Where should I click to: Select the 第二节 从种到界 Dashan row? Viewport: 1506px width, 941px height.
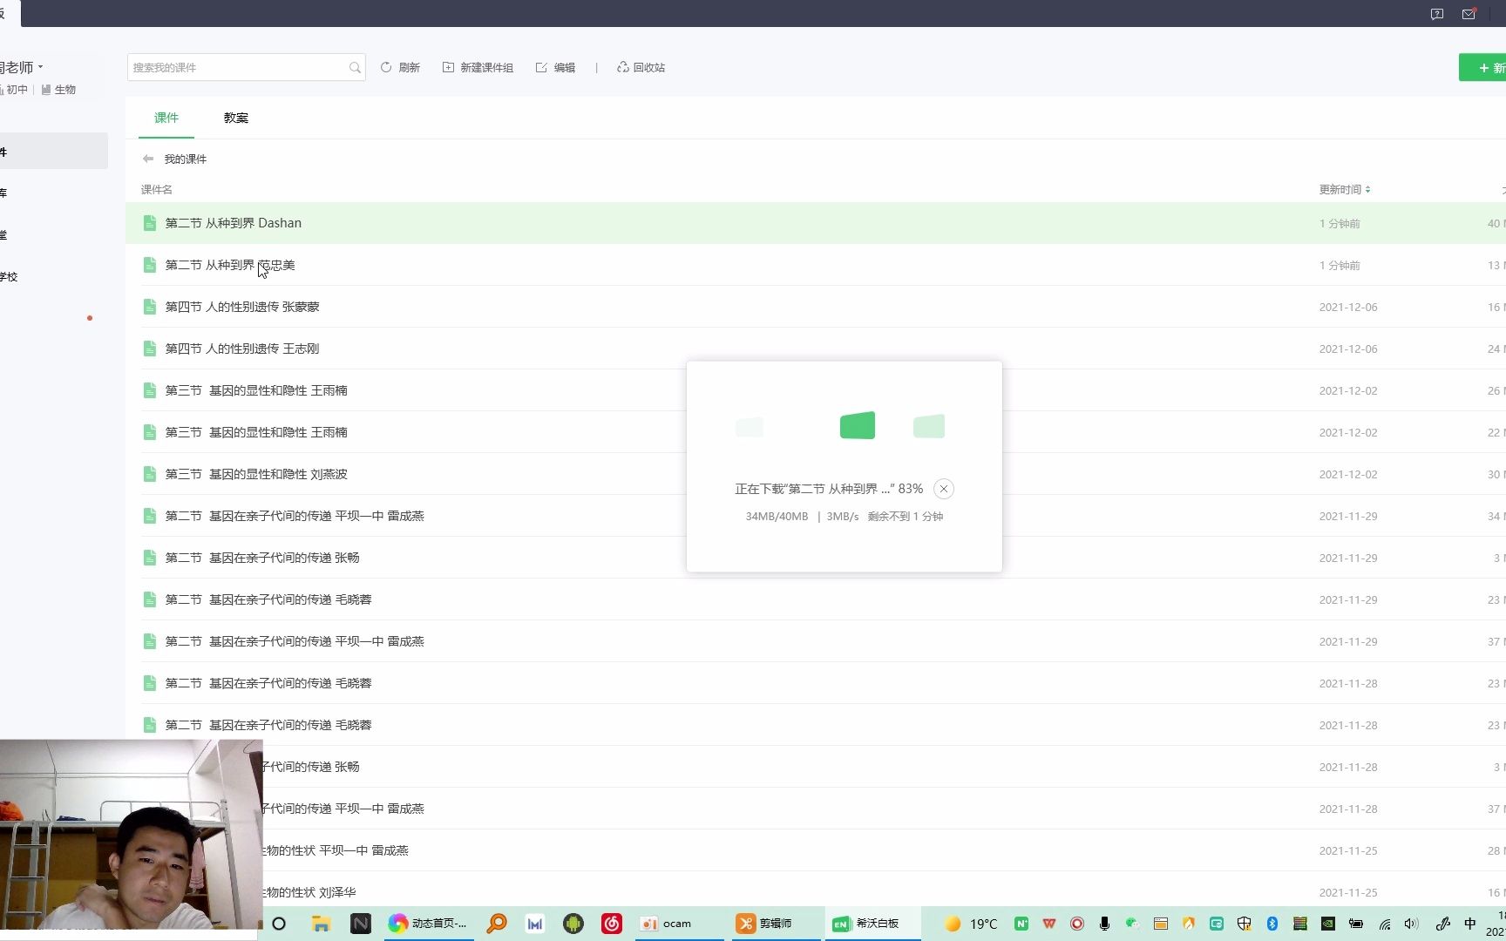click(233, 223)
